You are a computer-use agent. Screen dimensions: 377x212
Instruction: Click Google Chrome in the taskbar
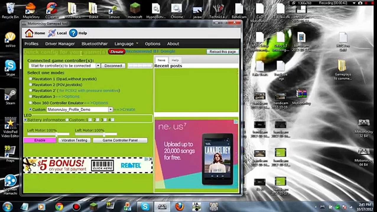pyautogui.click(x=59, y=207)
